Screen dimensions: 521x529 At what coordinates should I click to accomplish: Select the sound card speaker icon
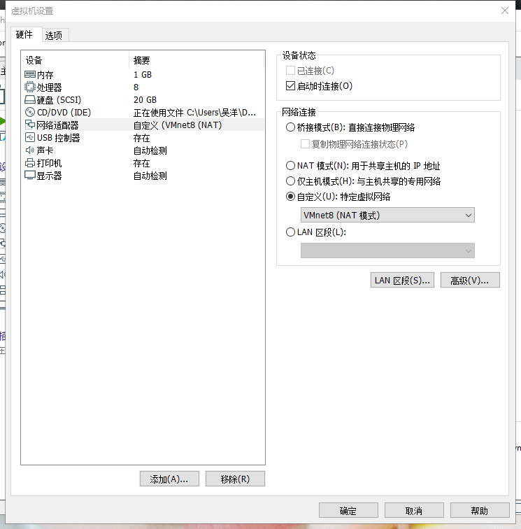click(x=29, y=150)
